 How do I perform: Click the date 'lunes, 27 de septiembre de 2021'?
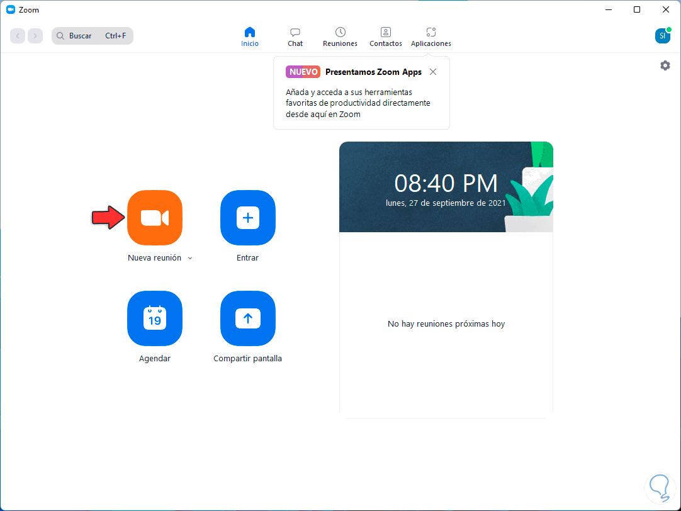446,203
